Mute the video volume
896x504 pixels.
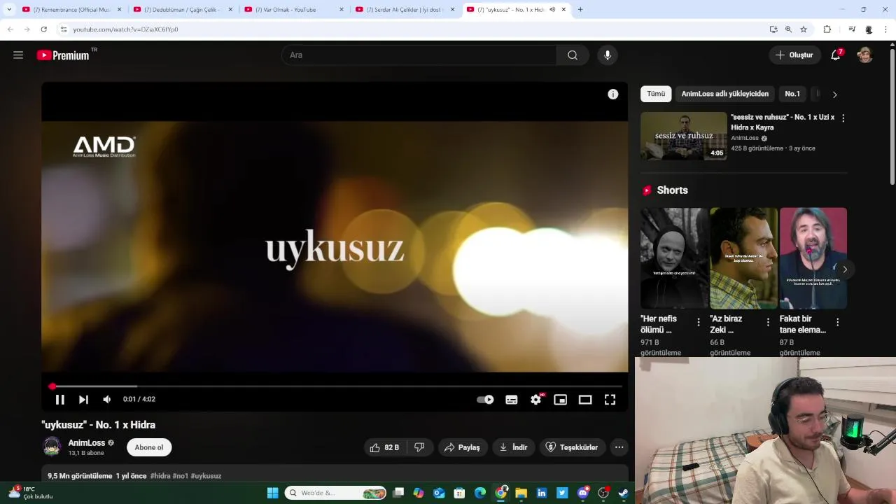coord(107,399)
